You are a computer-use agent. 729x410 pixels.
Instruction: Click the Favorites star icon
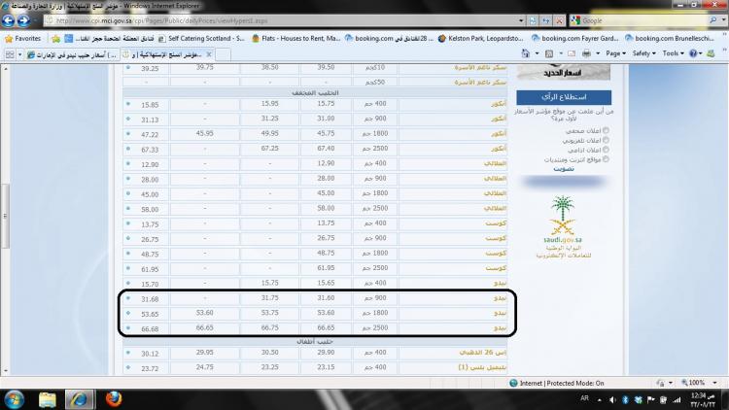point(9,38)
